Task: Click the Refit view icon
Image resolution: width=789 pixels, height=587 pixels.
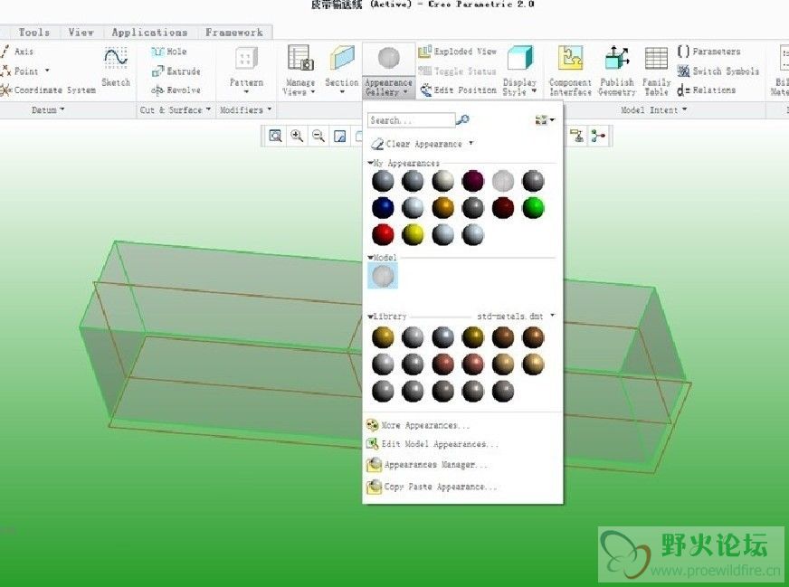Action: [x=275, y=136]
